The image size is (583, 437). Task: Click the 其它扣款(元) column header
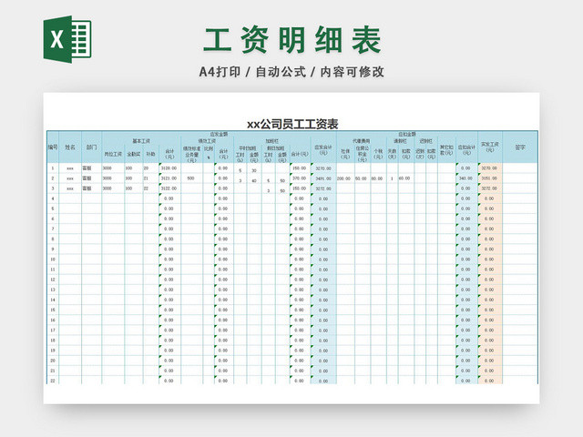pos(446,149)
